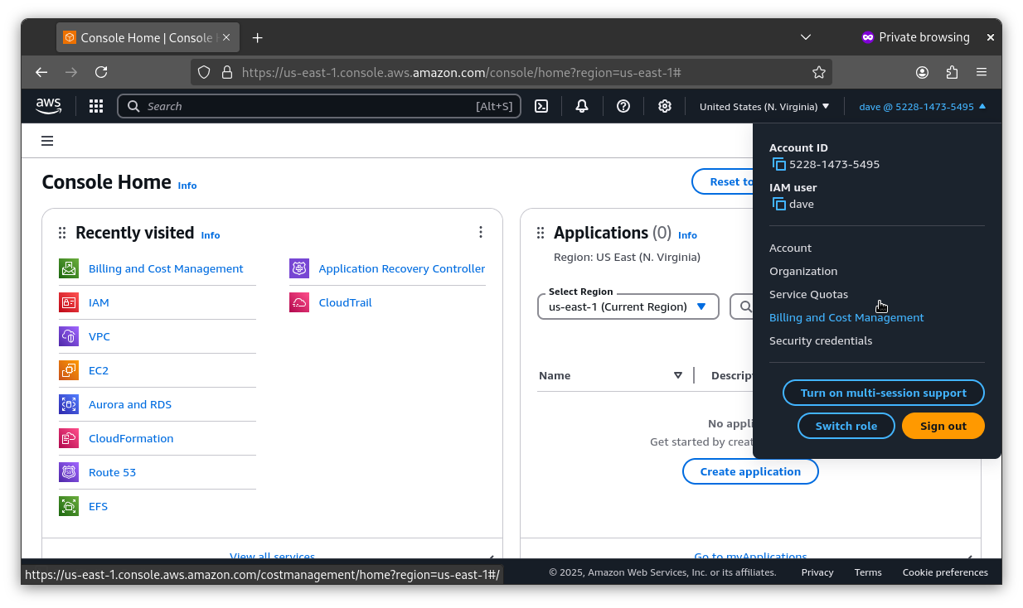Click the Create application button
Screen dimensions: 1023x608
click(750, 471)
